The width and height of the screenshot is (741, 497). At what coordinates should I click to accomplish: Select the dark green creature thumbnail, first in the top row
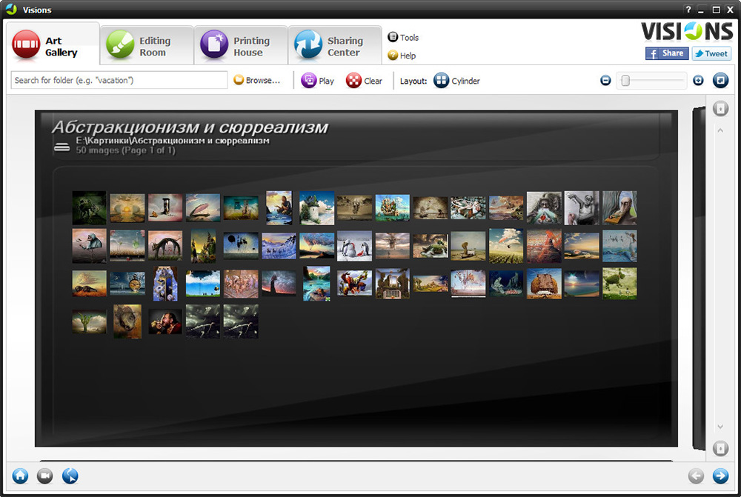click(x=90, y=207)
